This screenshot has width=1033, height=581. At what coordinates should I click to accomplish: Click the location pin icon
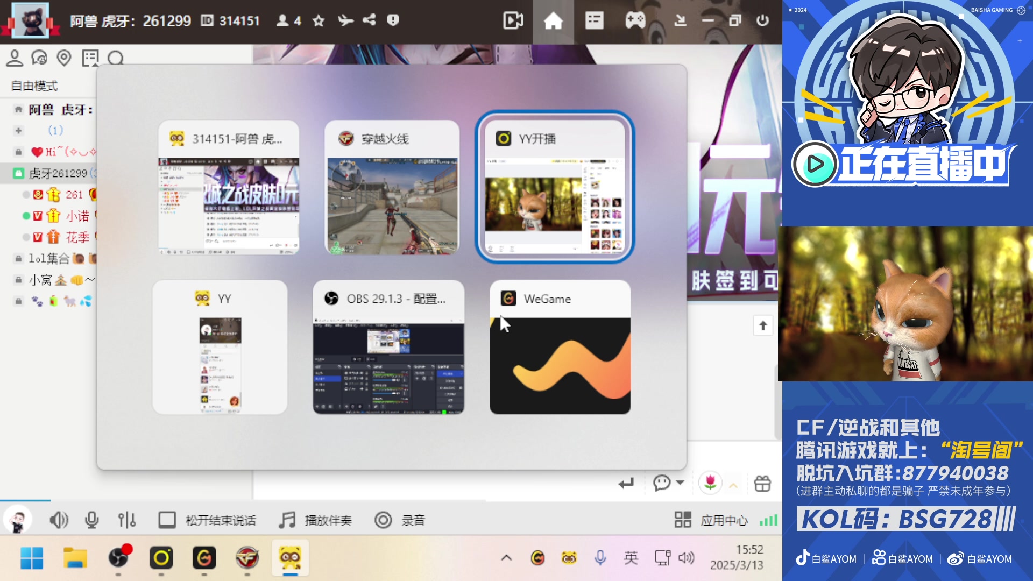coord(64,58)
